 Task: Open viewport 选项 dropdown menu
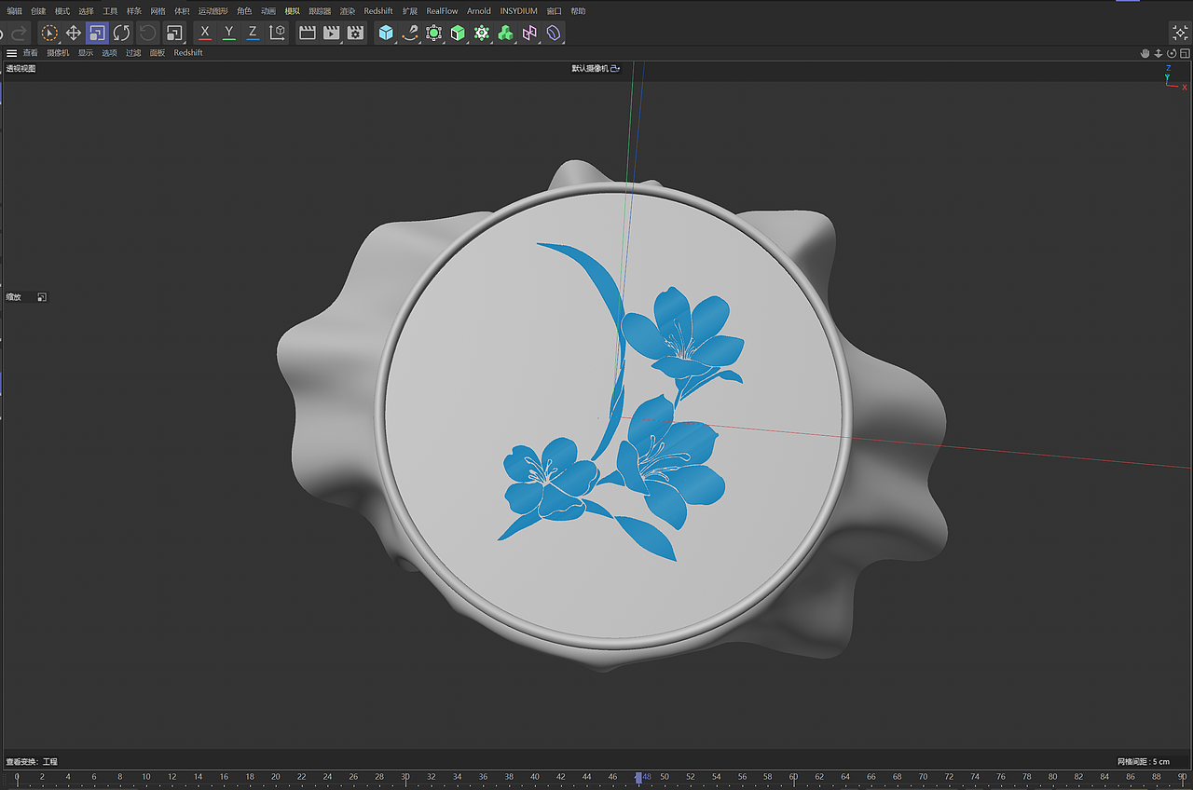coord(110,53)
